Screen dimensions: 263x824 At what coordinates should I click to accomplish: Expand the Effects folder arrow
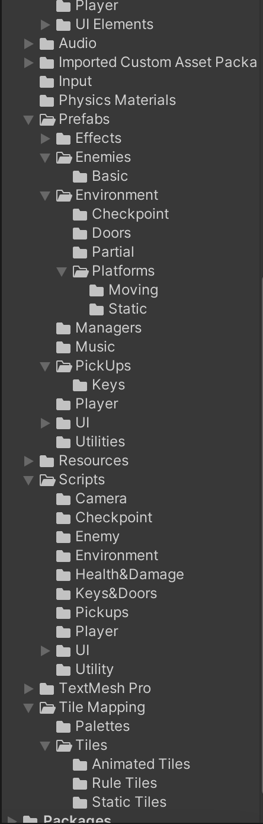[46, 139]
